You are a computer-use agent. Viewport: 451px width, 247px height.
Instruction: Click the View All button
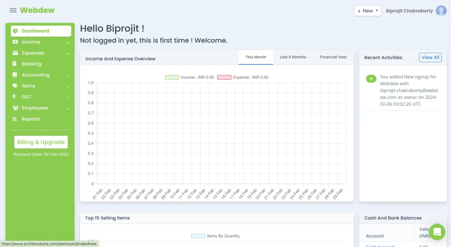click(x=430, y=58)
